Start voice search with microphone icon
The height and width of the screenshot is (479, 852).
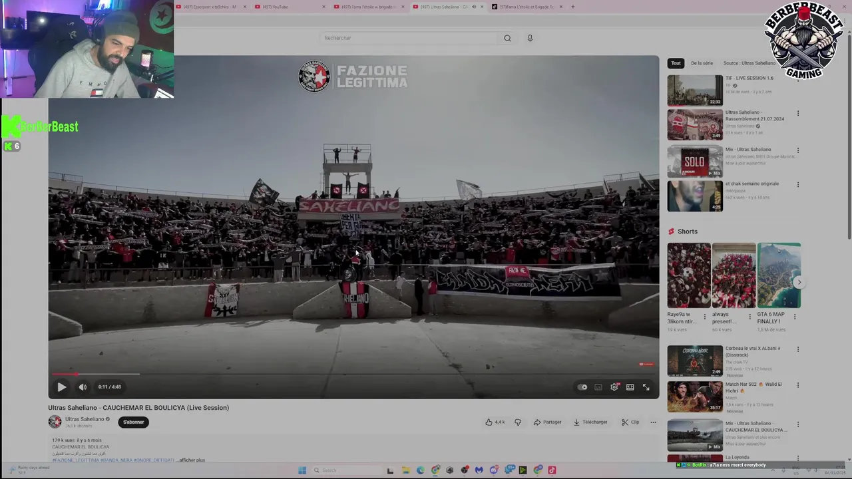pos(530,38)
